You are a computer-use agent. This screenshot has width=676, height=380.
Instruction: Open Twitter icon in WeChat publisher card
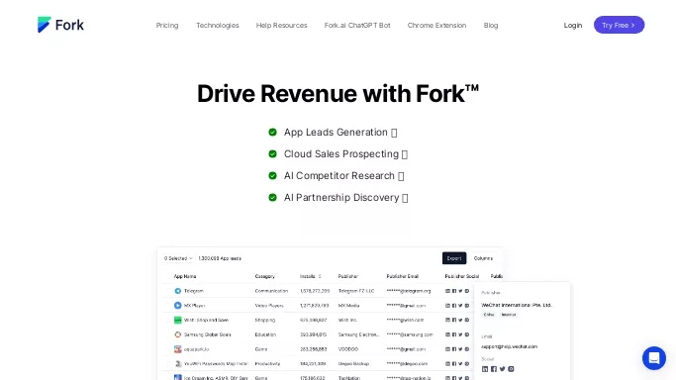tap(502, 369)
